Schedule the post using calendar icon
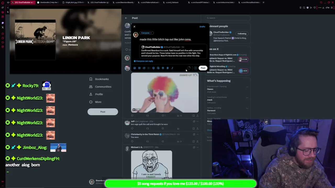This screenshot has height=188, width=335. click(x=158, y=68)
